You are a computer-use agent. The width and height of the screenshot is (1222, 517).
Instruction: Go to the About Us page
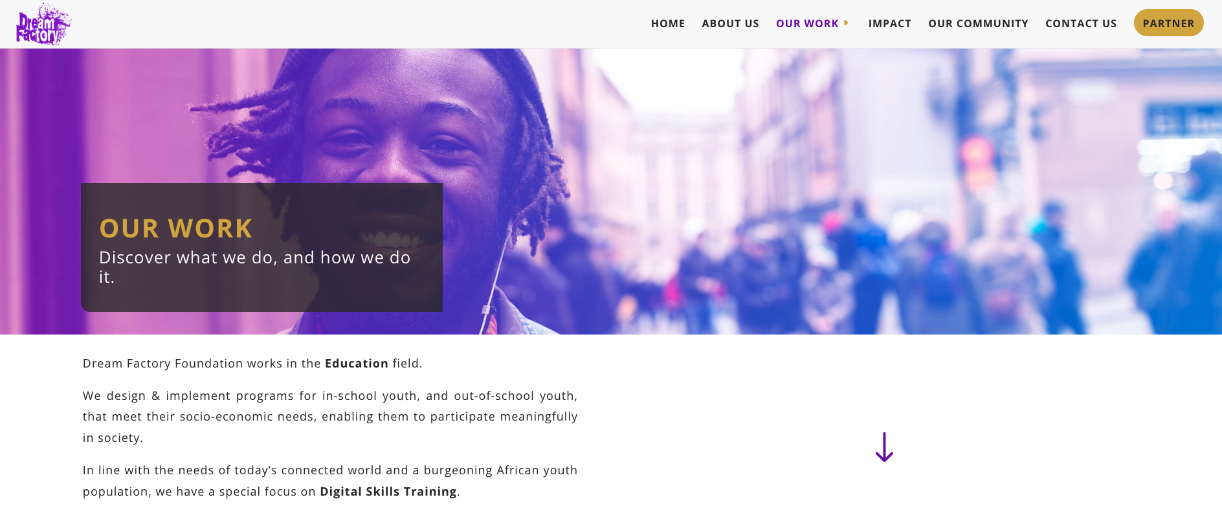click(x=730, y=23)
